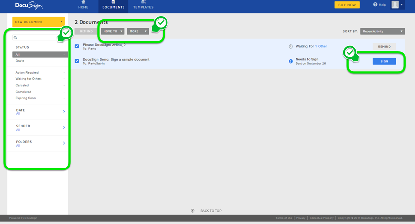
Task: Click Remind in the Please DocuSign row
Action: [384, 46]
